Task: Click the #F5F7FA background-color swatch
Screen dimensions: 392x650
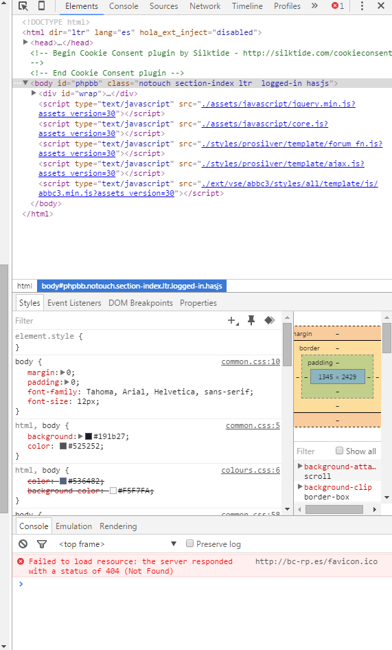Action: (113, 491)
